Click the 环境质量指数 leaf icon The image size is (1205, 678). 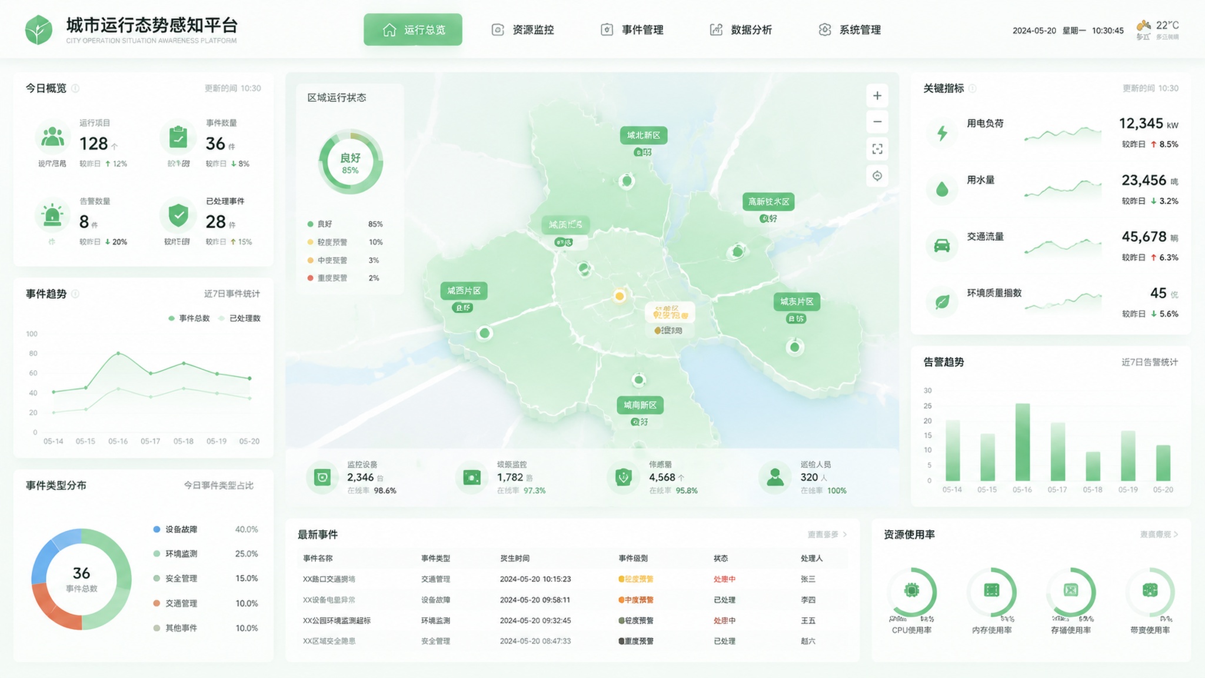[x=942, y=302]
